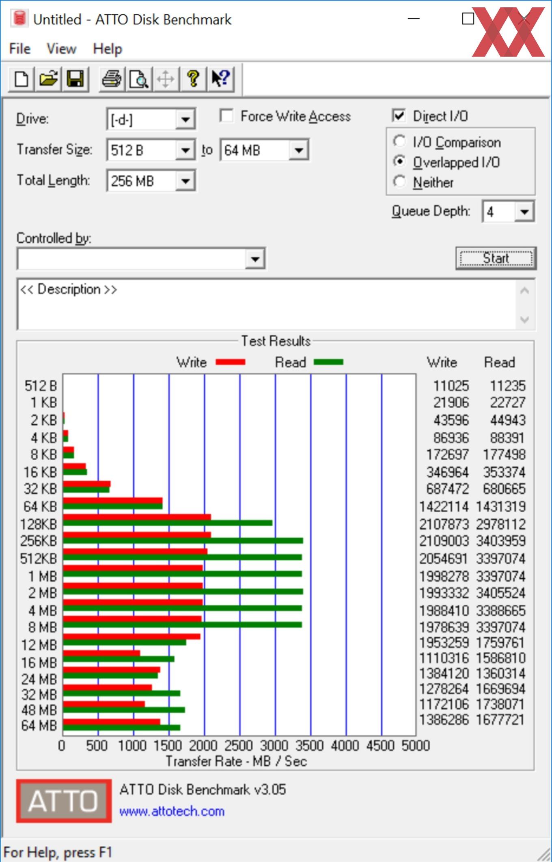
Task: Click read value 3405524
Action: 501,593
